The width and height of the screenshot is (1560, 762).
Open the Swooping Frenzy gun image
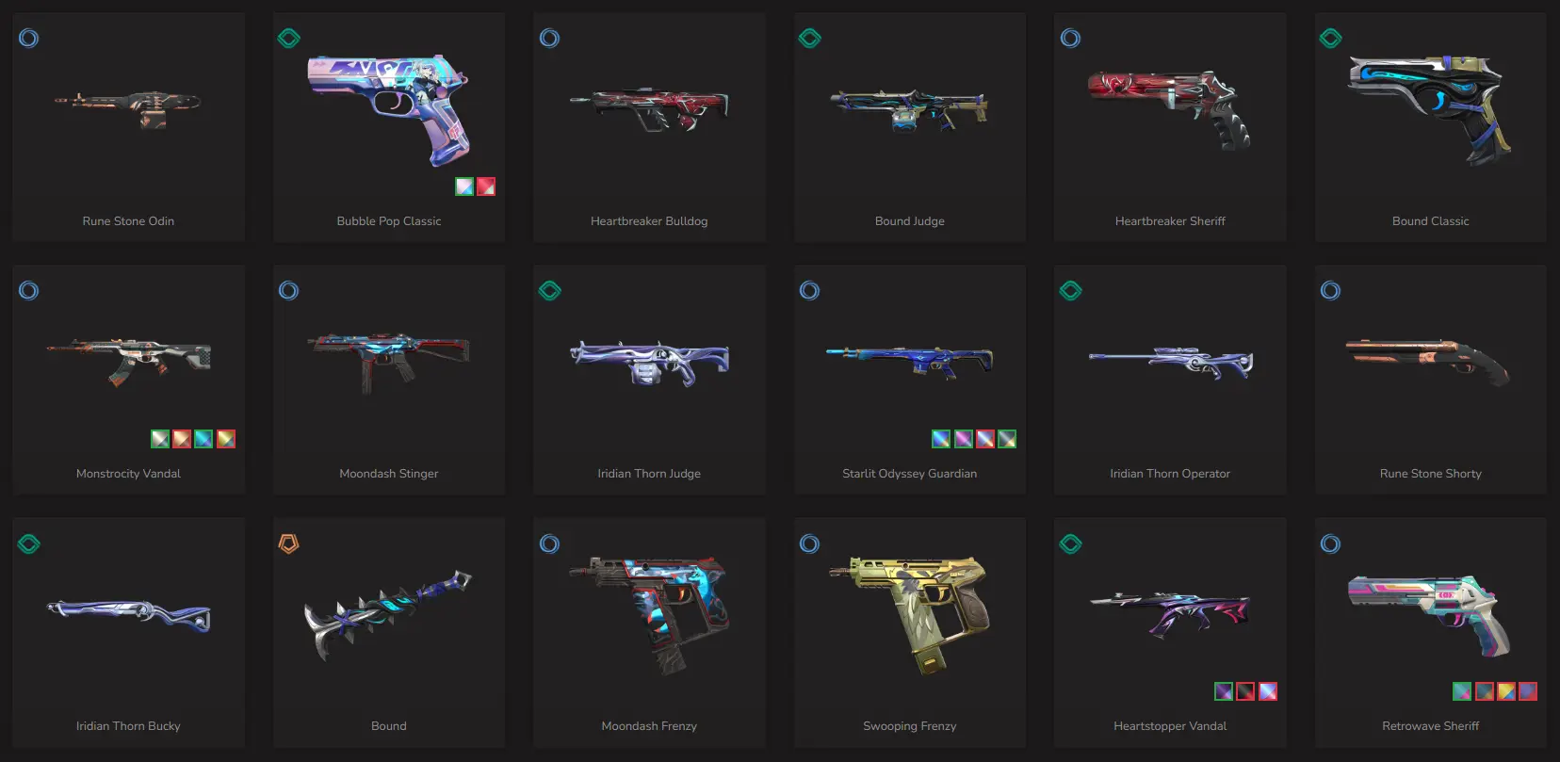[910, 614]
